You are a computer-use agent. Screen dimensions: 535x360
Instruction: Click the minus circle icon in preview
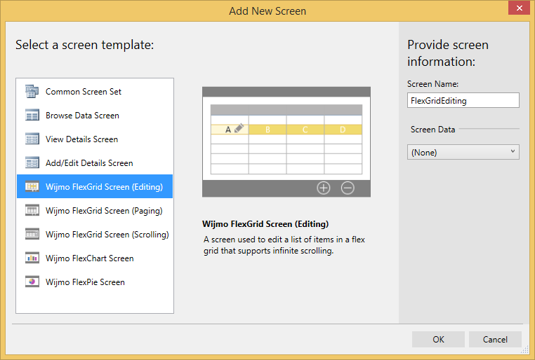pyautogui.click(x=348, y=188)
